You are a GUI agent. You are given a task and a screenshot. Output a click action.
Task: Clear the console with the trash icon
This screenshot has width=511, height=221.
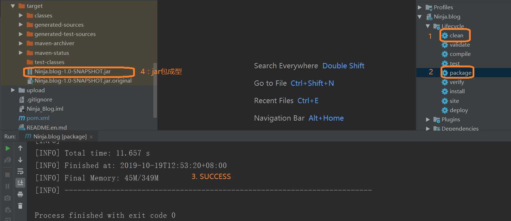20,206
